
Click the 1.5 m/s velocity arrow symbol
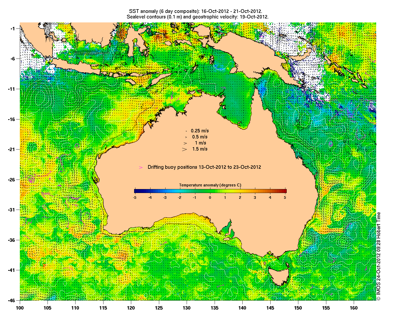pos(185,149)
